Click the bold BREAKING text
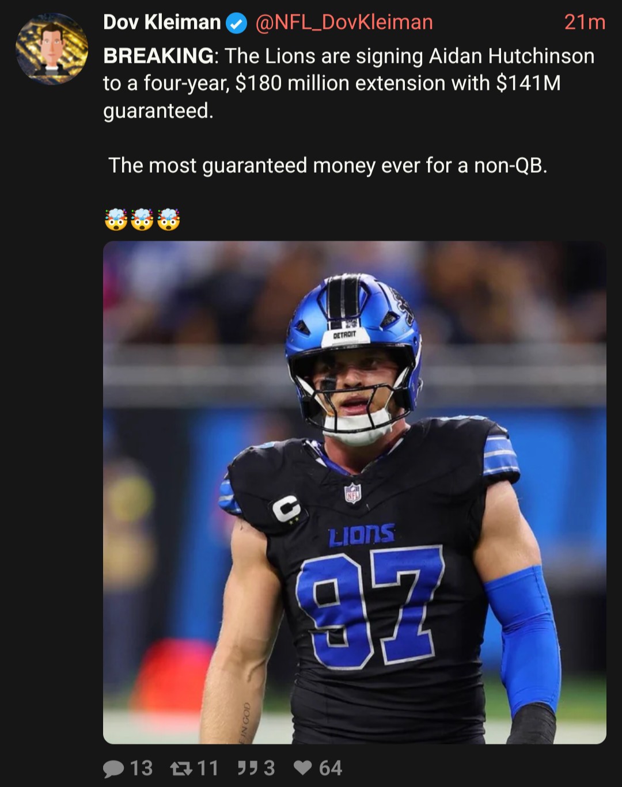The image size is (622, 787). point(158,56)
